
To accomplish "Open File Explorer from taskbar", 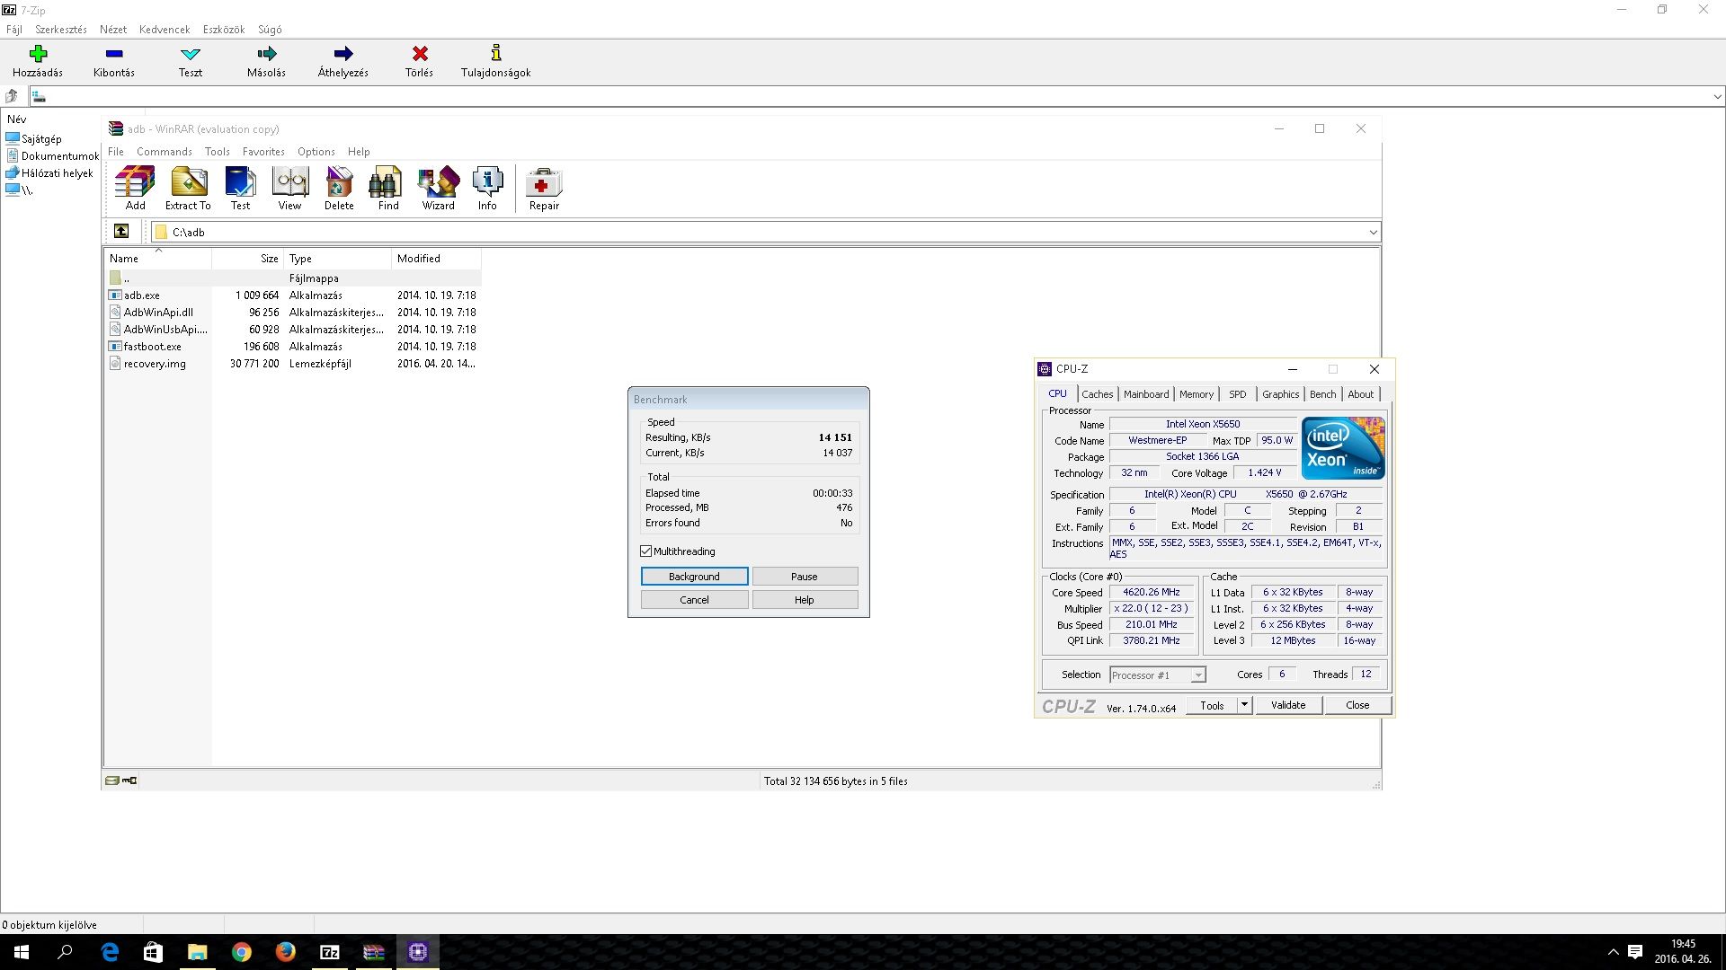I will tap(198, 952).
